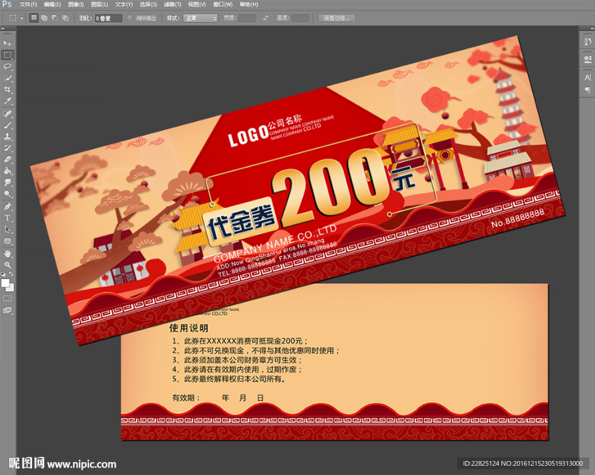This screenshot has width=595, height=475.
Task: Select the Path Selection tool
Action: tap(8, 229)
